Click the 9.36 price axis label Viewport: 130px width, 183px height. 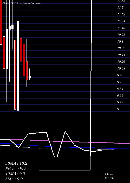coord(120,96)
